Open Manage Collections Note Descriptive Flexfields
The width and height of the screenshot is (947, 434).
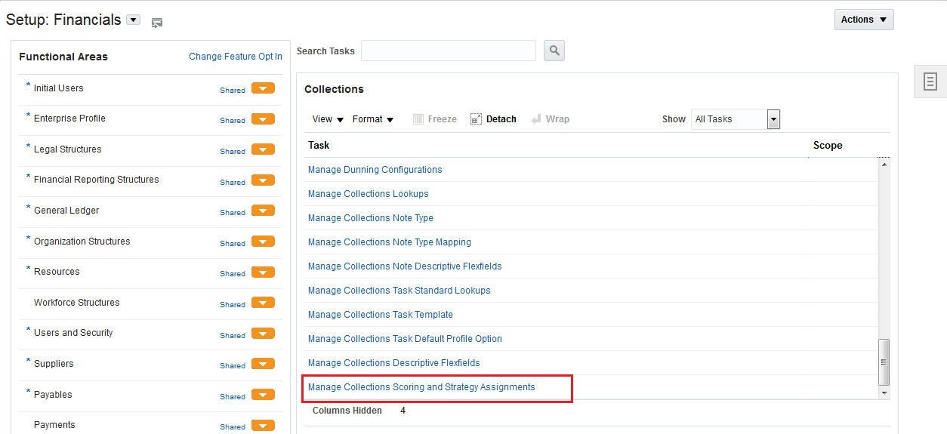click(x=405, y=266)
